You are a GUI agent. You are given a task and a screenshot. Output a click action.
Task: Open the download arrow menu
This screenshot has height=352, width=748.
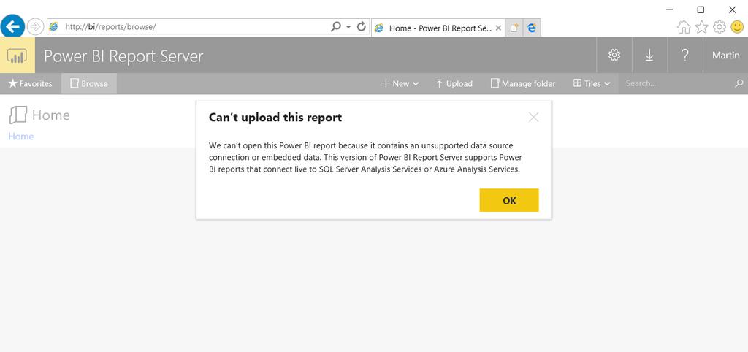pyautogui.click(x=649, y=56)
